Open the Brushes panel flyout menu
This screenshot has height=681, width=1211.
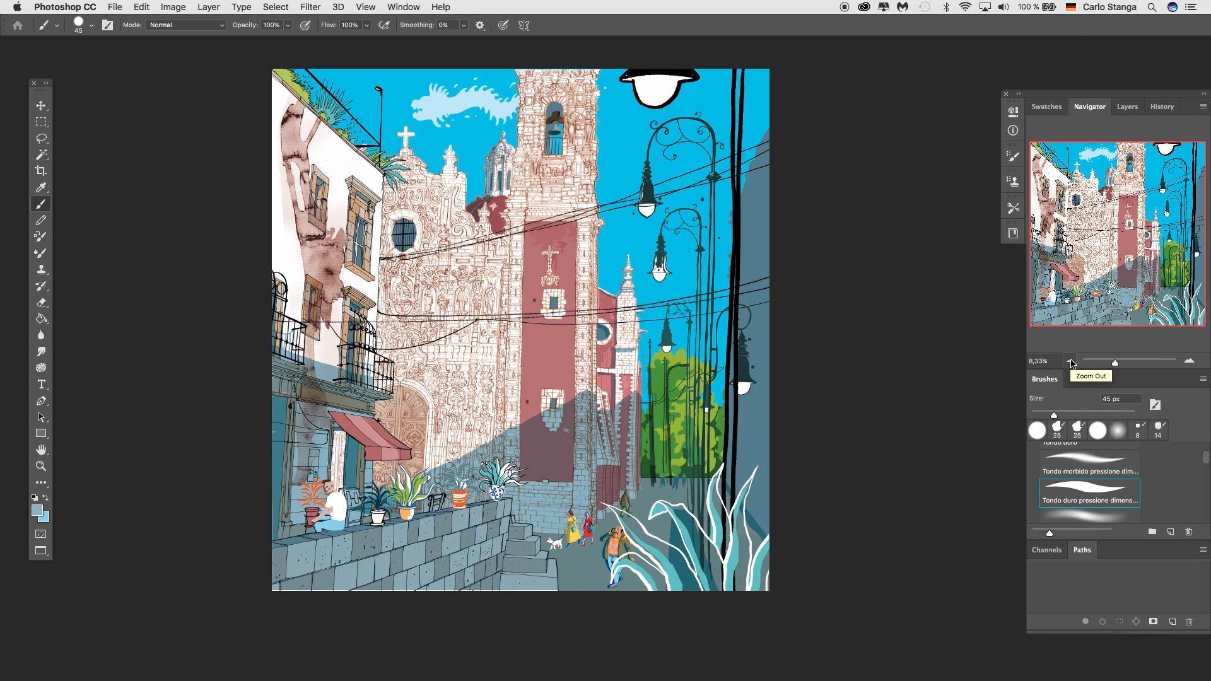1203,379
